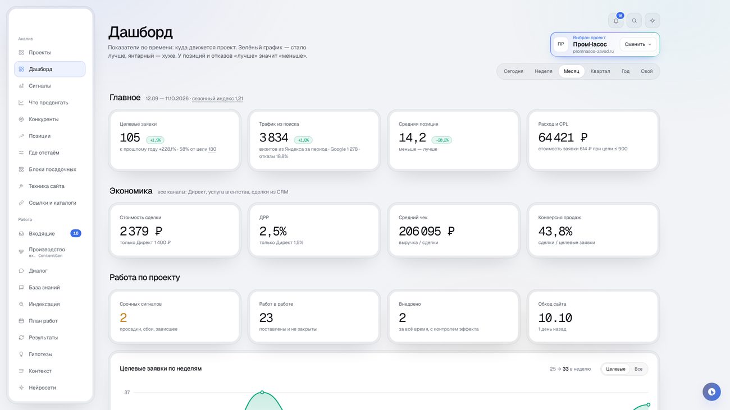Select the Год period
The width and height of the screenshot is (730, 410).
pyautogui.click(x=626, y=71)
